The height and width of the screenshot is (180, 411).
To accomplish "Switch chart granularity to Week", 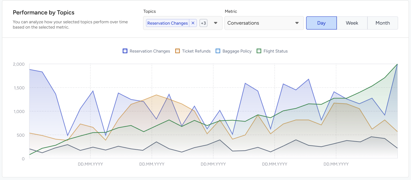I will click(352, 23).
